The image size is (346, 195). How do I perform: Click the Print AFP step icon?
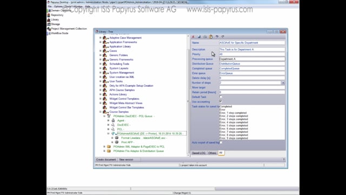click(117, 142)
